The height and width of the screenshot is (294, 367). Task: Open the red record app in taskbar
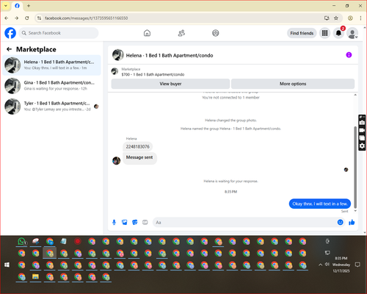click(x=78, y=241)
